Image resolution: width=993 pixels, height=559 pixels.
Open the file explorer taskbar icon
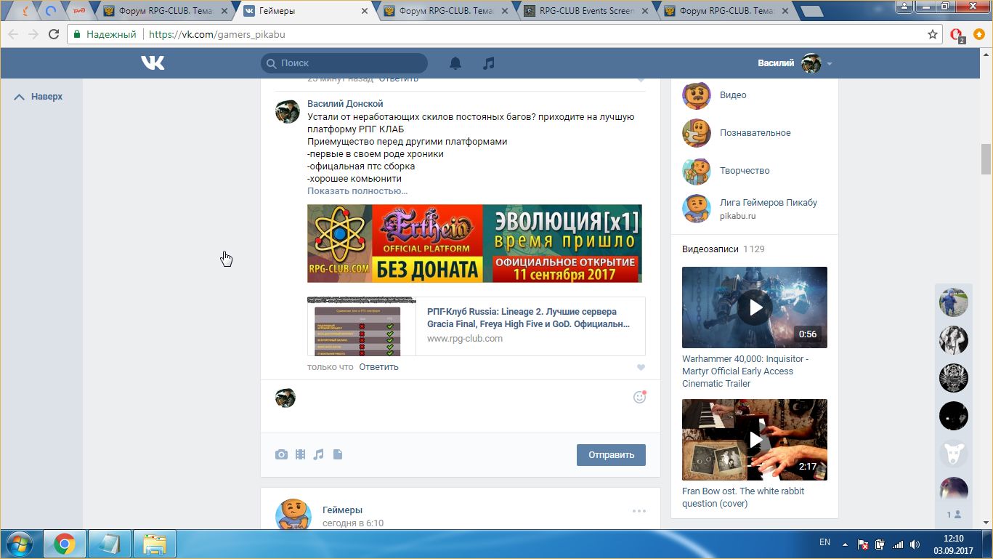pyautogui.click(x=155, y=544)
